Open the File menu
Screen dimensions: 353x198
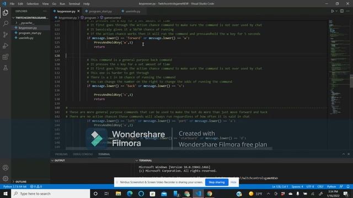click(x=12, y=4)
